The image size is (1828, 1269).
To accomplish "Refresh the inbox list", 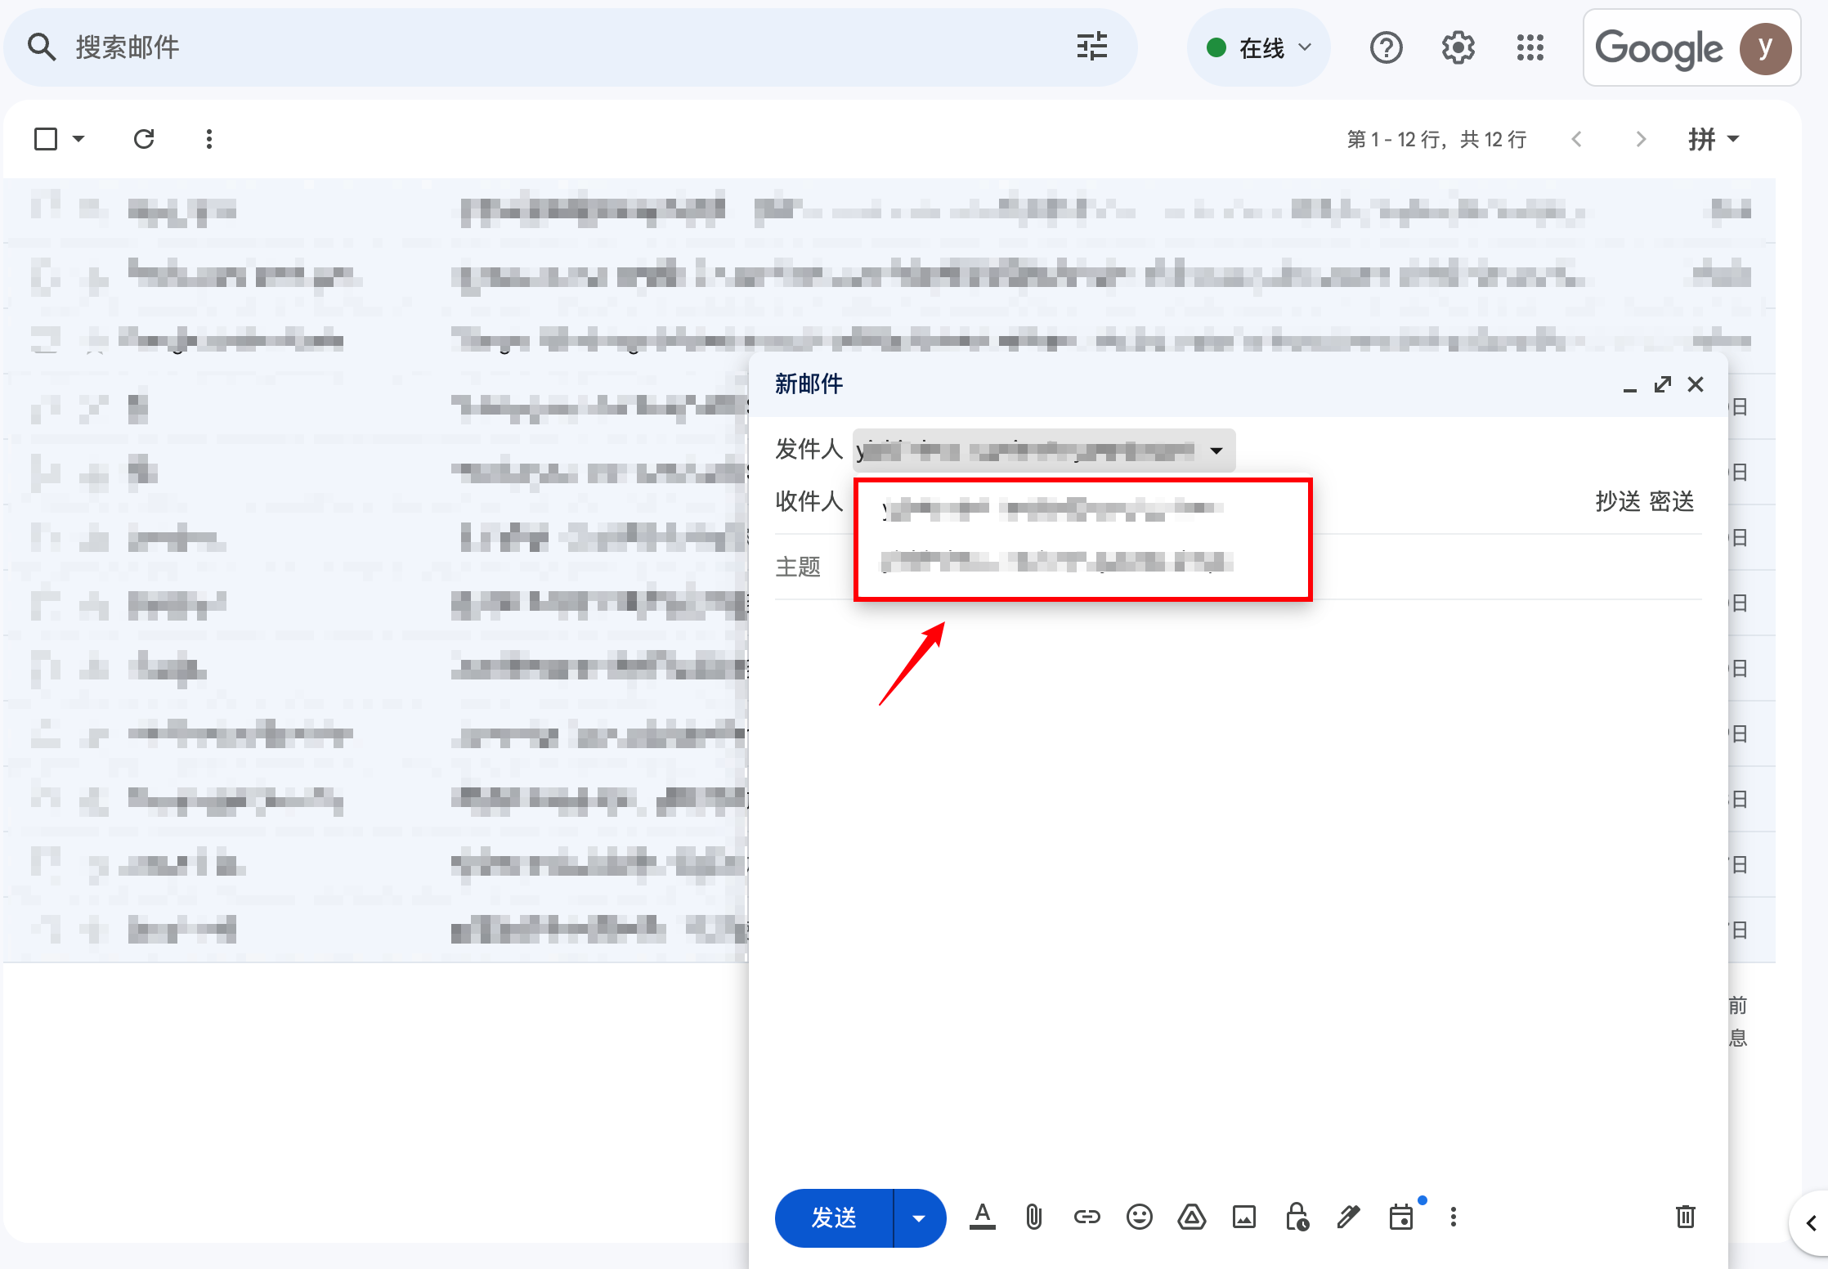I will coord(144,139).
